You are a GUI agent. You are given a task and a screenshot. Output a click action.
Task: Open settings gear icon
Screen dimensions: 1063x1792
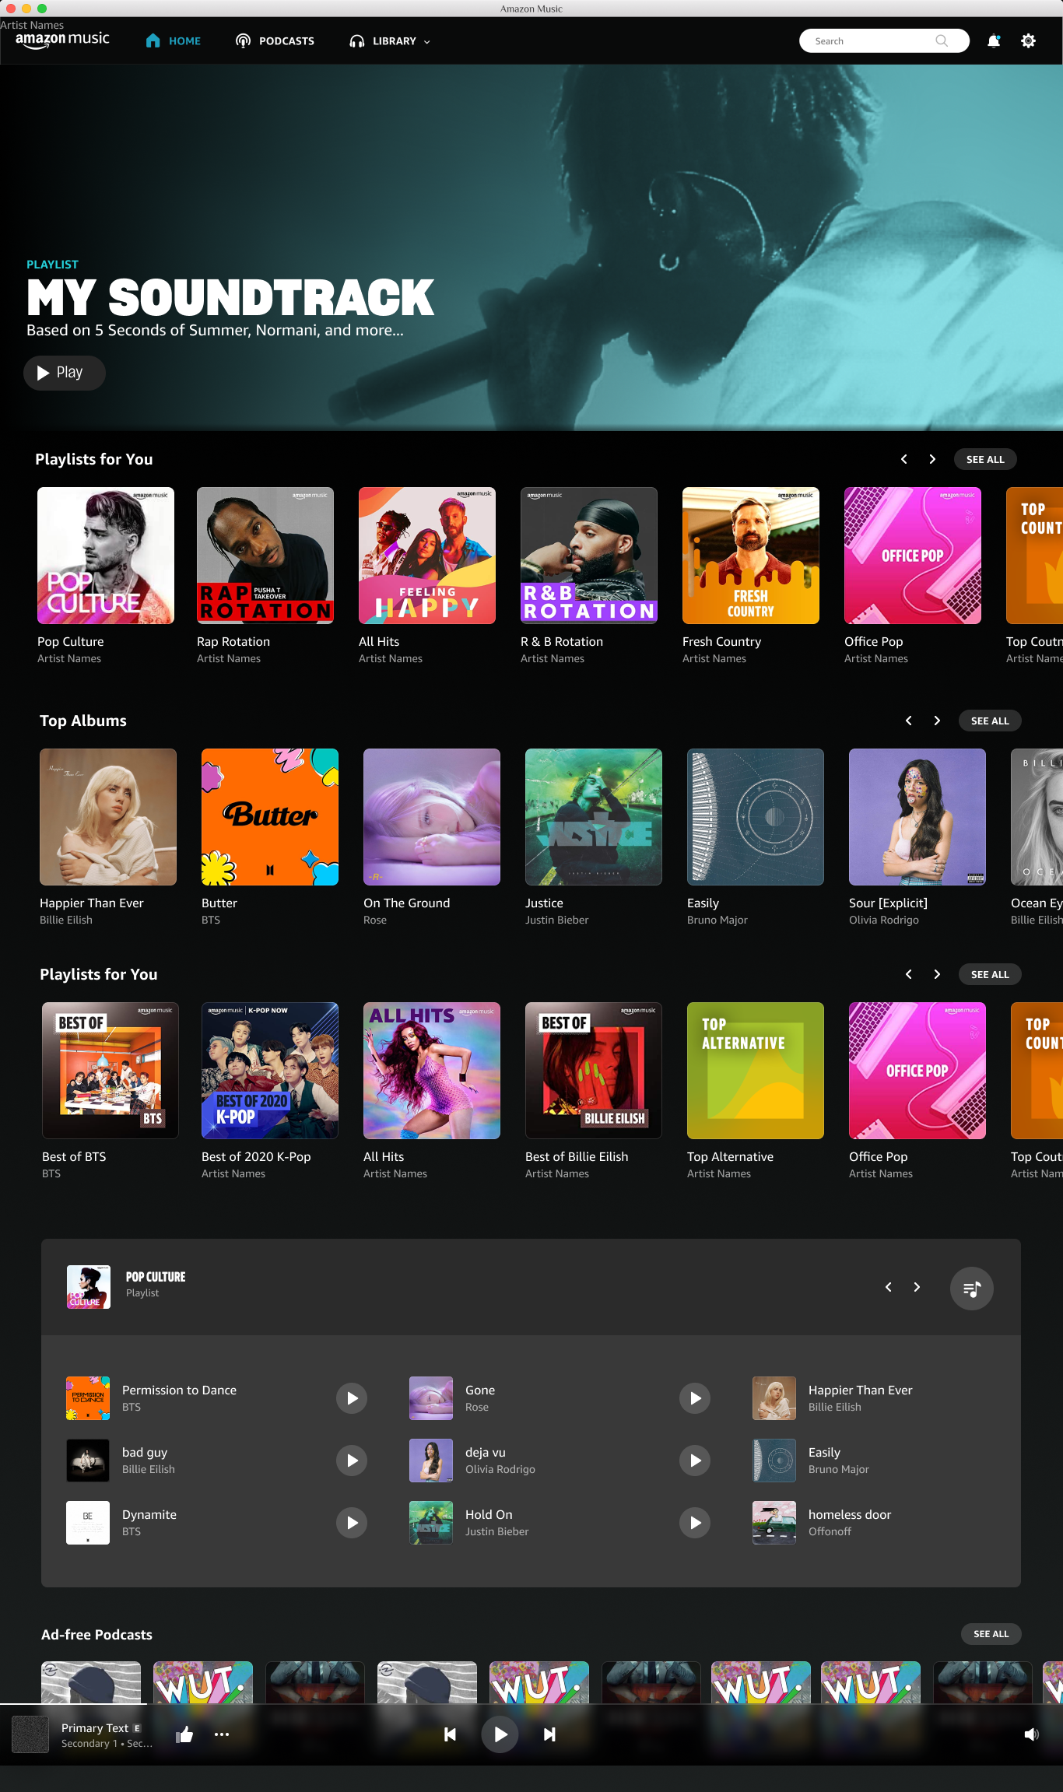[x=1028, y=41]
